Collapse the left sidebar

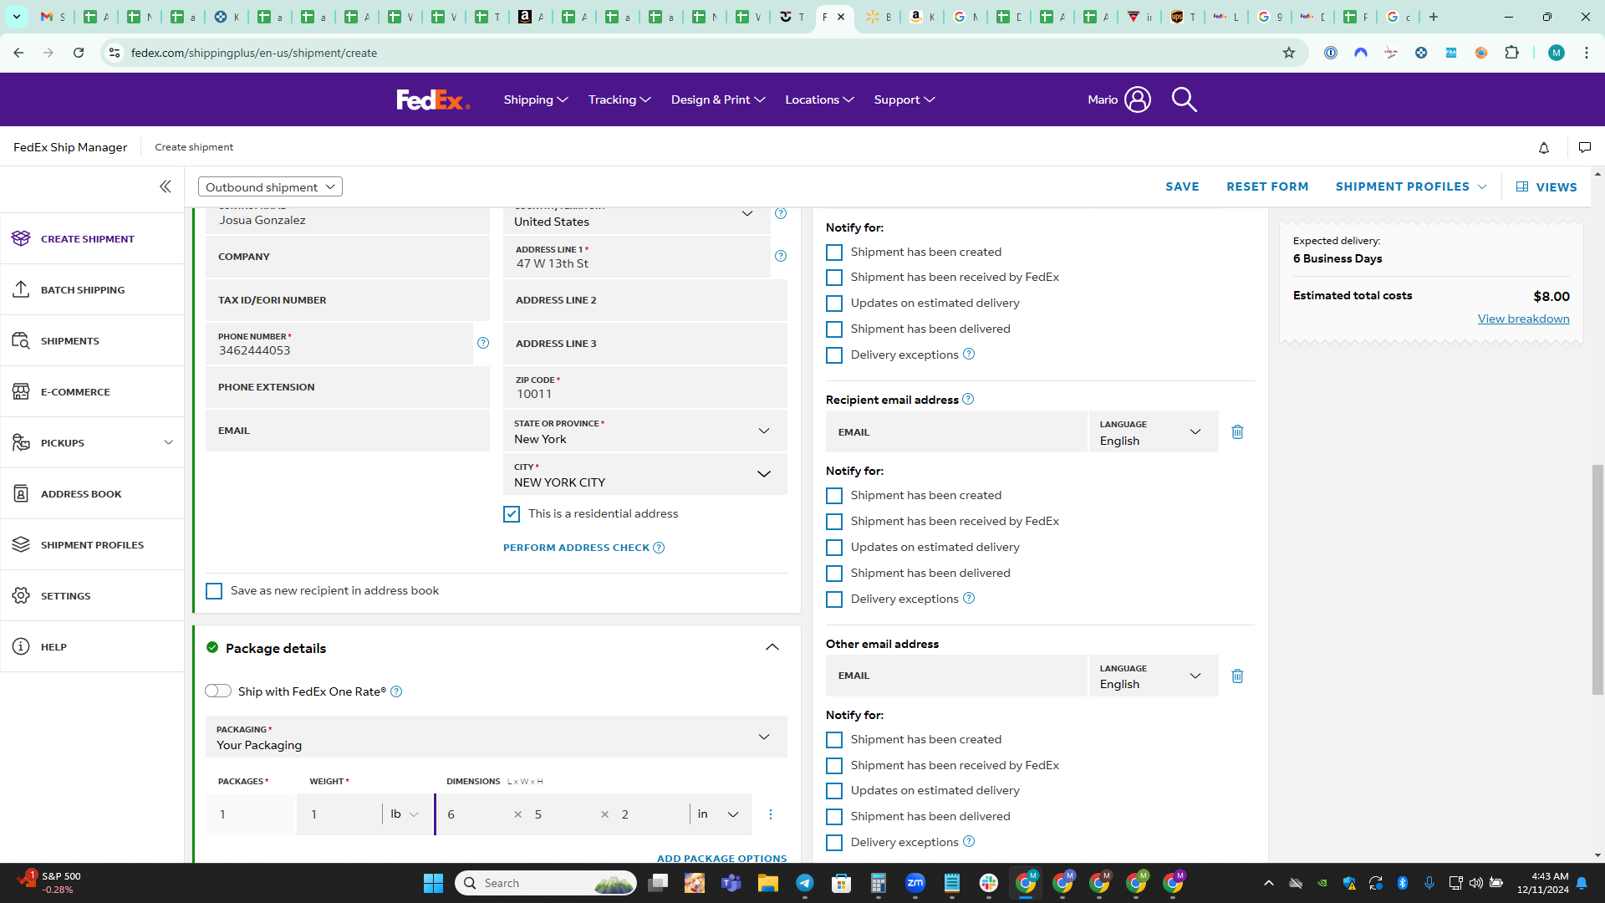(166, 186)
